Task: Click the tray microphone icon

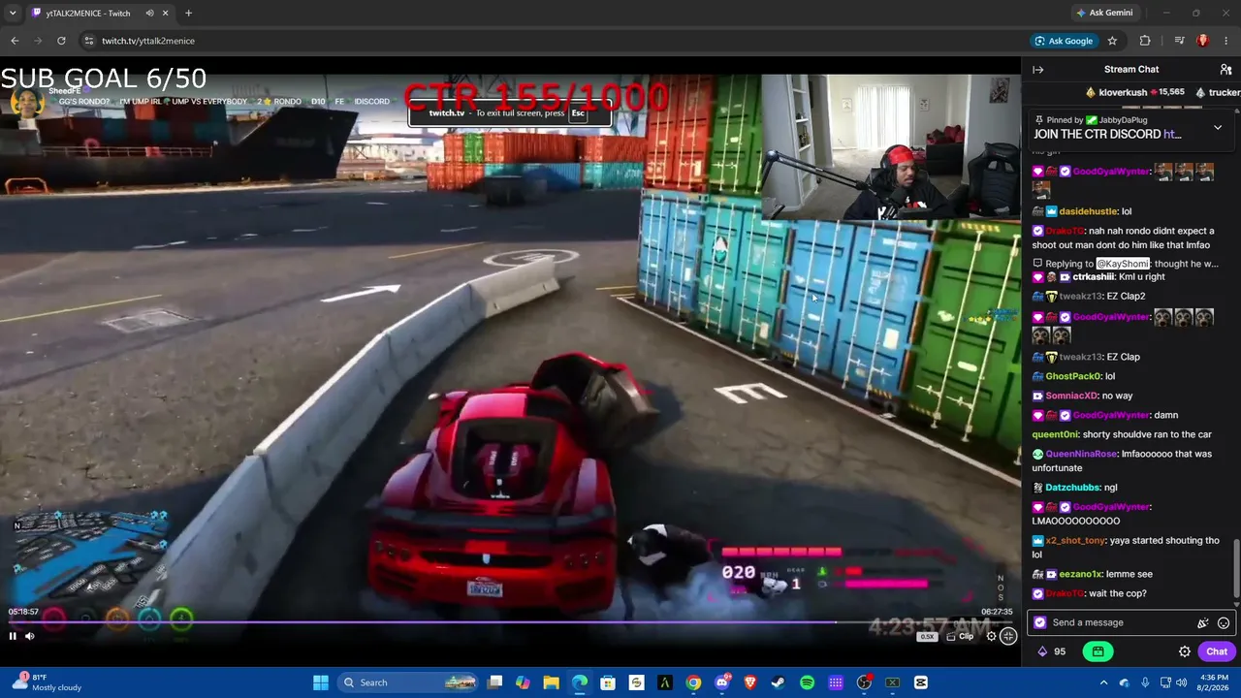Action: [x=1144, y=682]
